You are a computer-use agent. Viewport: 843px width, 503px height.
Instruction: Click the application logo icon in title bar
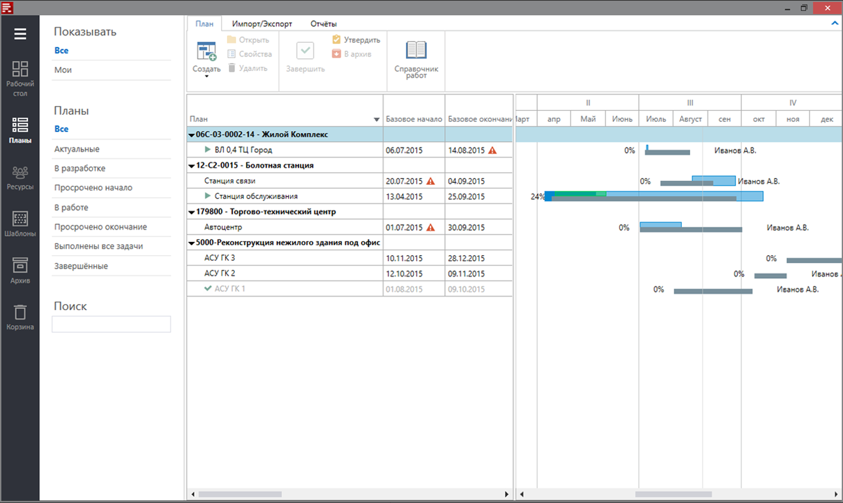7,7
